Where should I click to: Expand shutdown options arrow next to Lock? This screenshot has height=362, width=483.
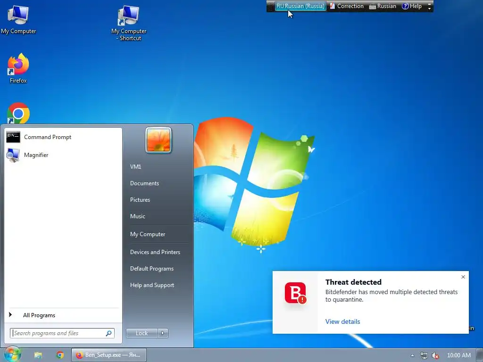(163, 333)
